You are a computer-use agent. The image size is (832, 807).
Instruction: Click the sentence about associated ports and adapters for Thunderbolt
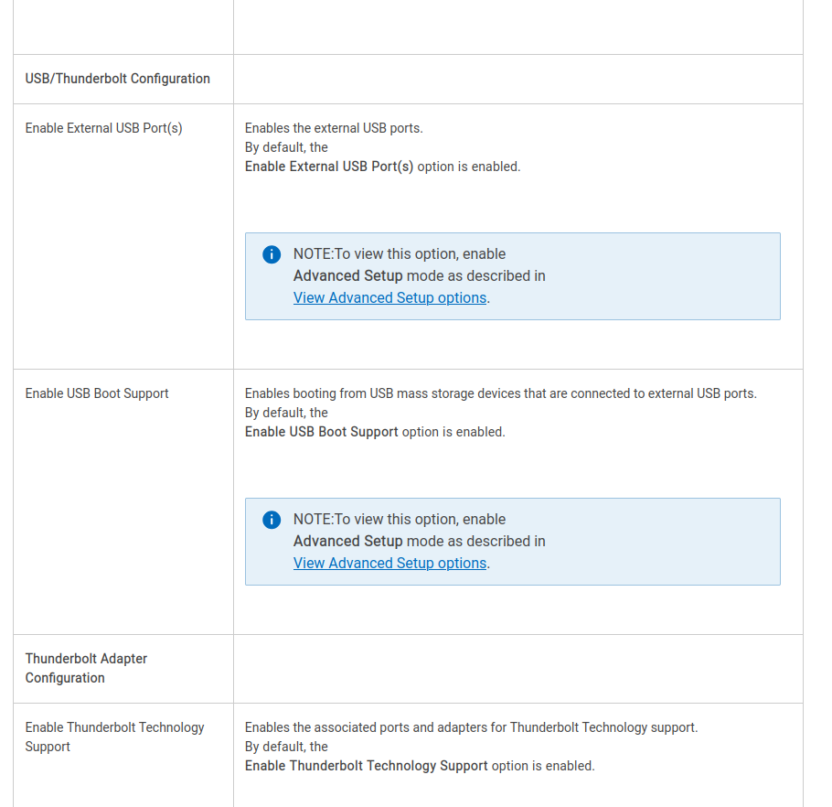click(x=471, y=727)
